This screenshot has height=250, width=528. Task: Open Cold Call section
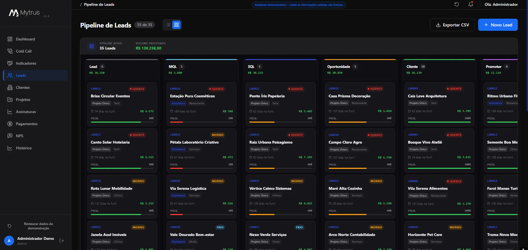click(x=36, y=51)
